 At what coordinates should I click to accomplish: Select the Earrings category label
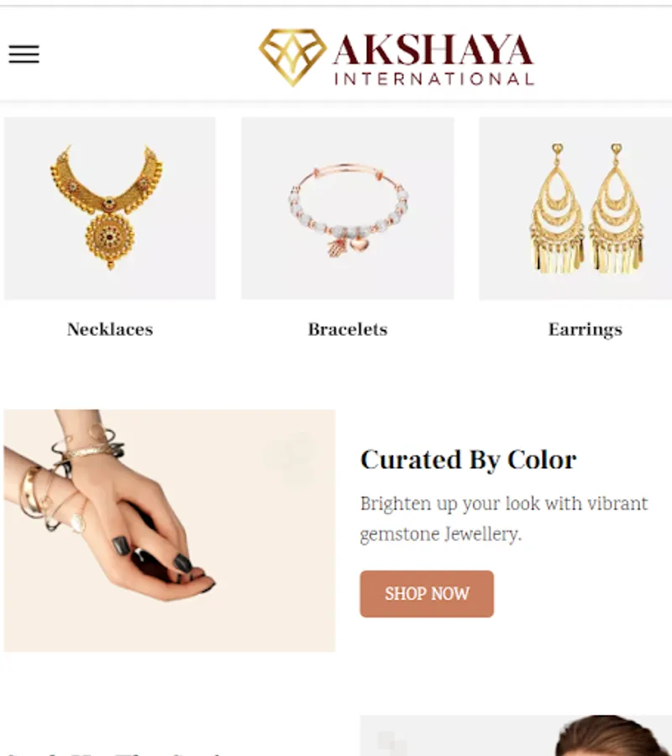tap(585, 330)
